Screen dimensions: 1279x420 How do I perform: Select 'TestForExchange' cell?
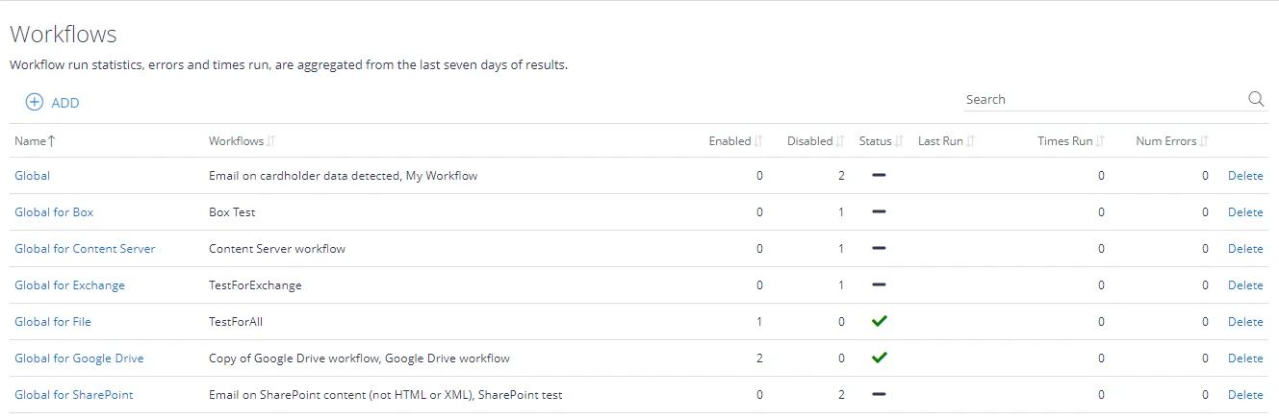[x=255, y=285]
